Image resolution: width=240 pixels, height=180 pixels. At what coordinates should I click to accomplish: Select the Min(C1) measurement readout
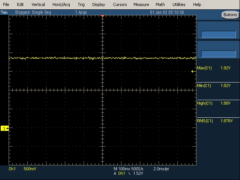pos(214,85)
